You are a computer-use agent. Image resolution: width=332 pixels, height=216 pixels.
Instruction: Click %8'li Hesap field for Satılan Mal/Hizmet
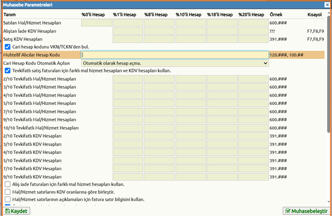(159, 23)
